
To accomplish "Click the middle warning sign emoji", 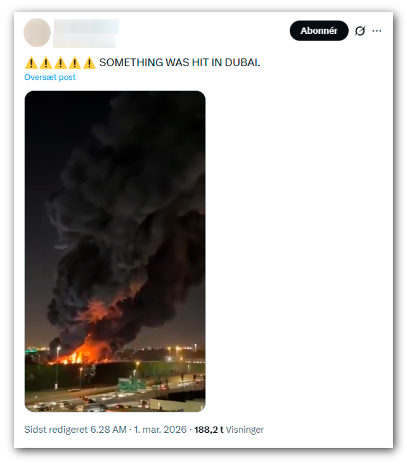I will (x=60, y=62).
